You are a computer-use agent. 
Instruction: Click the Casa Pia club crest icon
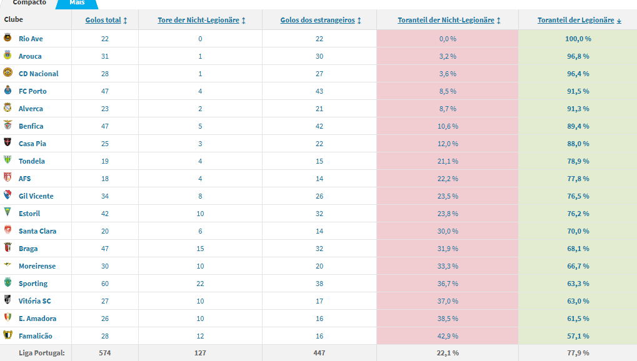pos(8,144)
